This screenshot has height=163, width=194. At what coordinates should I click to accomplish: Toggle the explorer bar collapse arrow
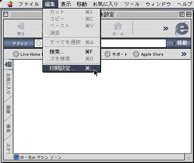tap(8, 64)
